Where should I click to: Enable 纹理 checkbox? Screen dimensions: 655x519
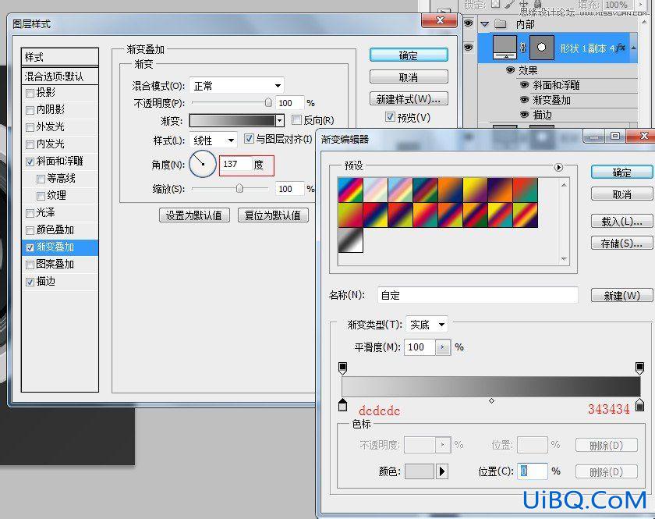[x=41, y=196]
